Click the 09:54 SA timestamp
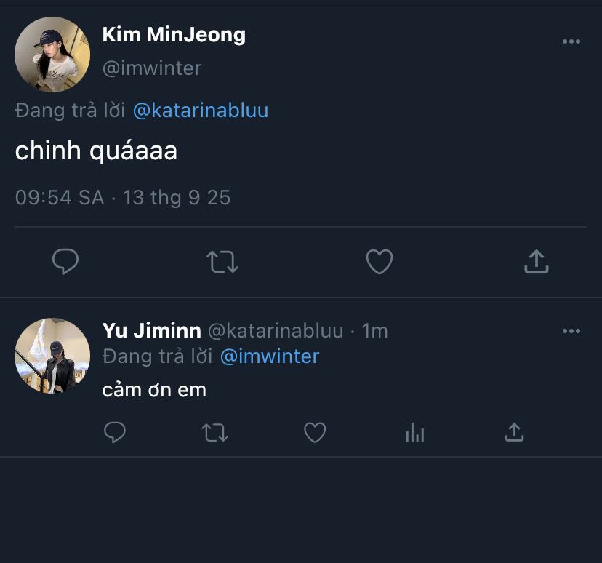 click(60, 198)
